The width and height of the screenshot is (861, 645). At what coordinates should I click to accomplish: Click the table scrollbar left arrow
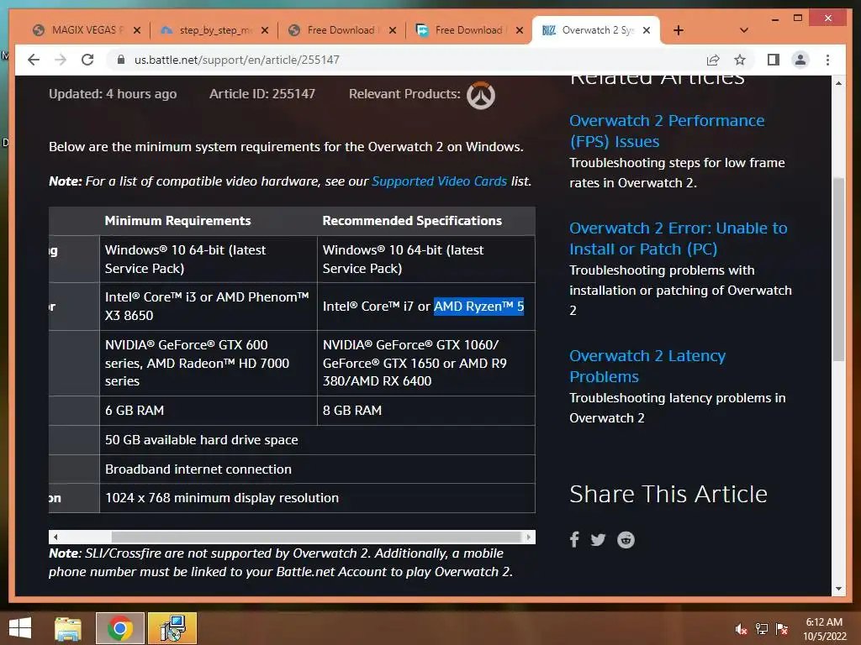point(55,537)
